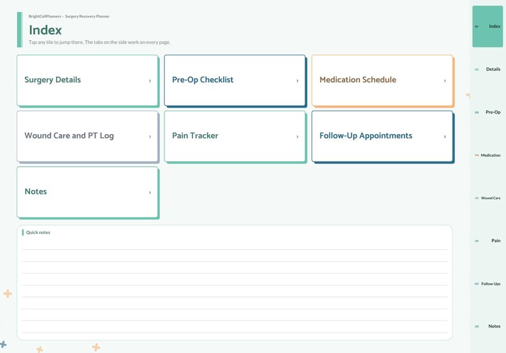The width and height of the screenshot is (506, 353).
Task: Click the BrightCellPlanners Surgery Recovery Planner header text
Action: point(69,17)
